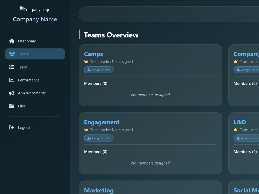Screen dimensions: 259x194
Task: Click the Files folder icon
Action: point(11,106)
